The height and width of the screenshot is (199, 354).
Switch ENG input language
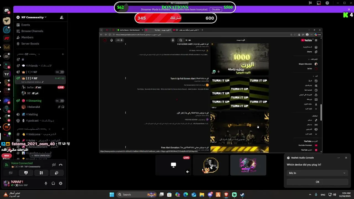click(323, 195)
